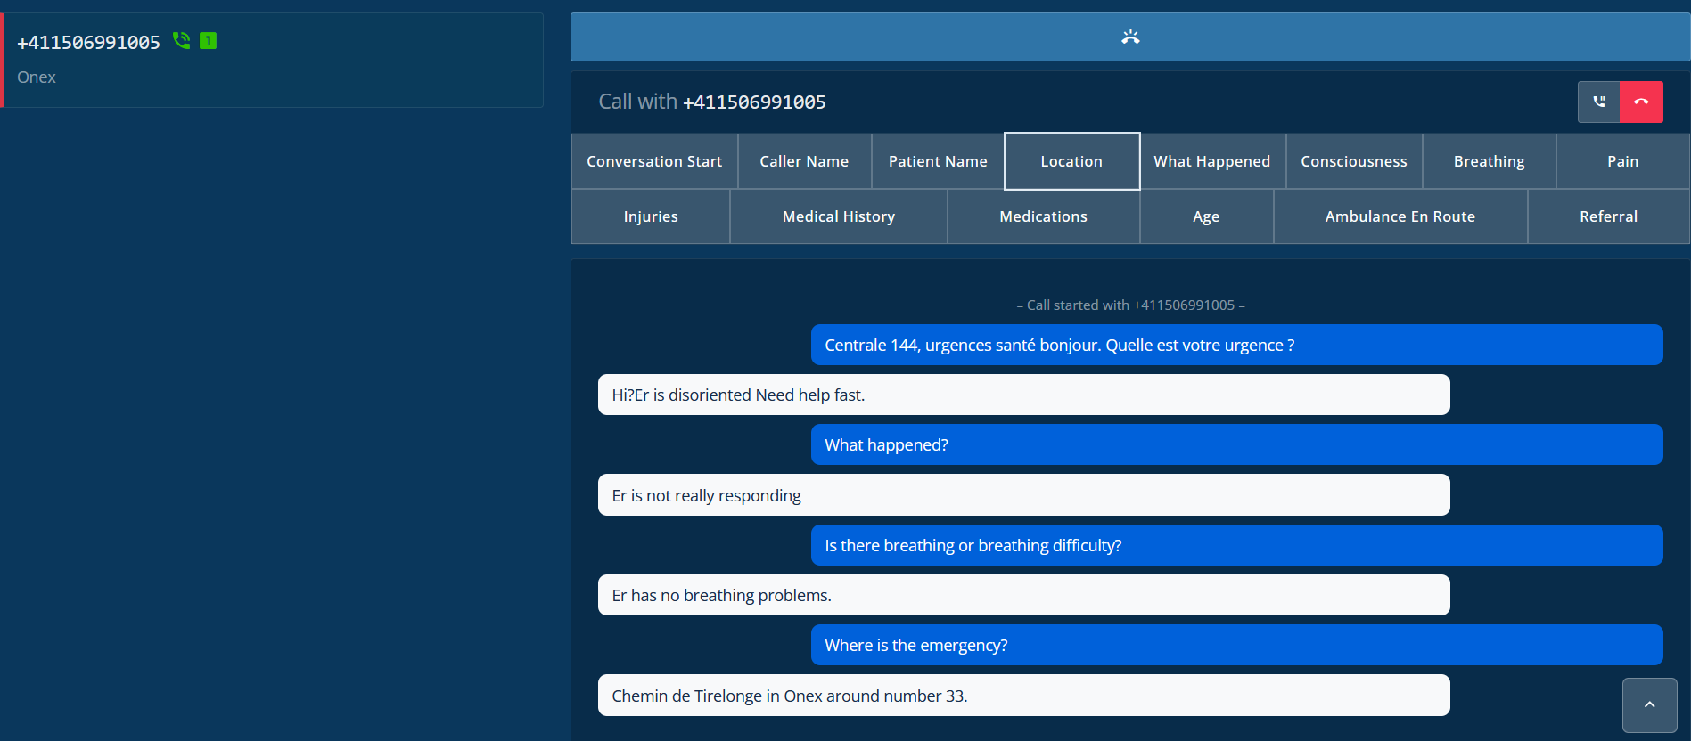Click the hang-up icon in the top blue bar
The height and width of the screenshot is (741, 1691).
point(1130,37)
